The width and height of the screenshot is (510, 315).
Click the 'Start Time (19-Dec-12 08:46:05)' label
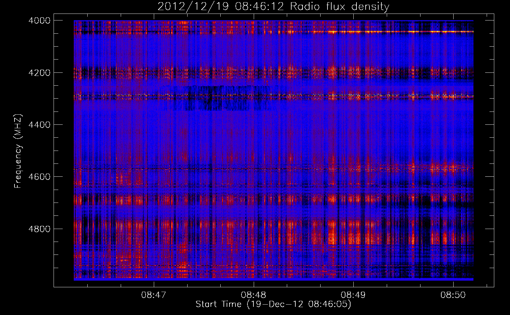click(273, 304)
